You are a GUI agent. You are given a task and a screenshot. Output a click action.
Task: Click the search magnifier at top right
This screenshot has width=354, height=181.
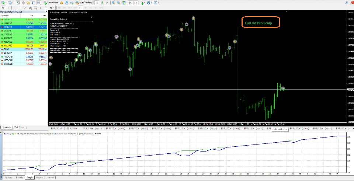tap(347, 3)
